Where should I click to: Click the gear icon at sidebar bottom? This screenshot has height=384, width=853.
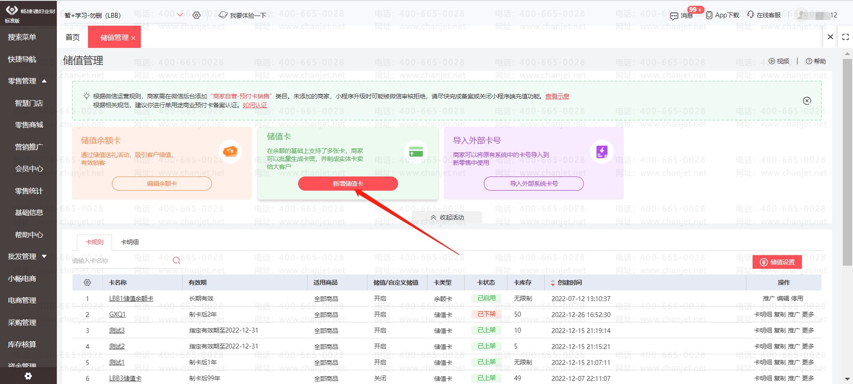(28, 376)
